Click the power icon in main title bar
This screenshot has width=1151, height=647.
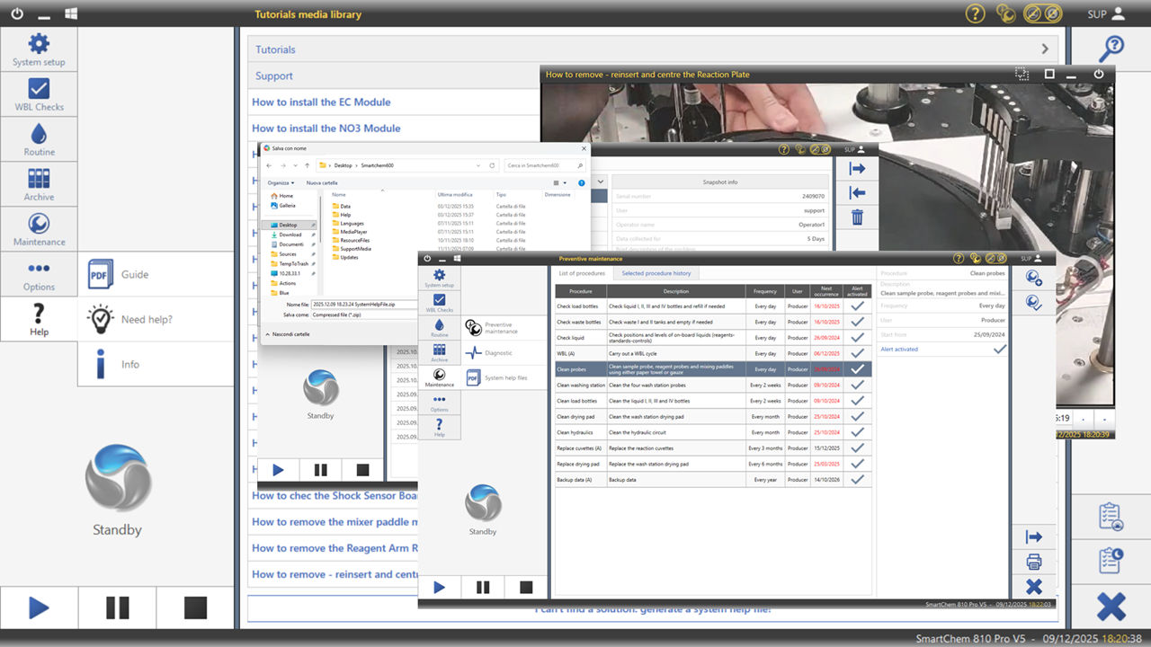click(17, 13)
